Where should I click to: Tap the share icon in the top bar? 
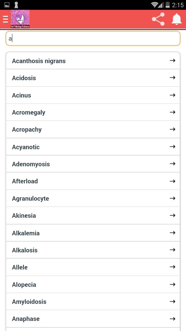pyautogui.click(x=158, y=19)
